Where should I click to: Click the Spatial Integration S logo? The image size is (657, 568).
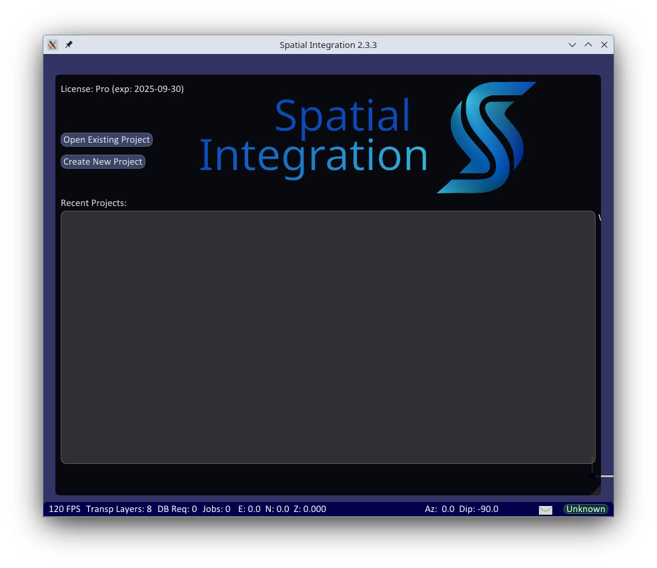point(486,137)
